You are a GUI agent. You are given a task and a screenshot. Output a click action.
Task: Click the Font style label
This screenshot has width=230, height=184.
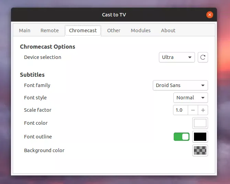[35, 98]
